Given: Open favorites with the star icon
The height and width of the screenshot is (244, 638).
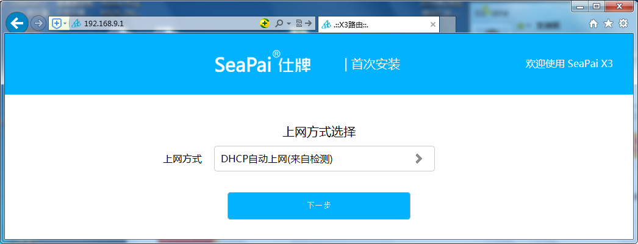Looking at the screenshot, I should point(608,24).
